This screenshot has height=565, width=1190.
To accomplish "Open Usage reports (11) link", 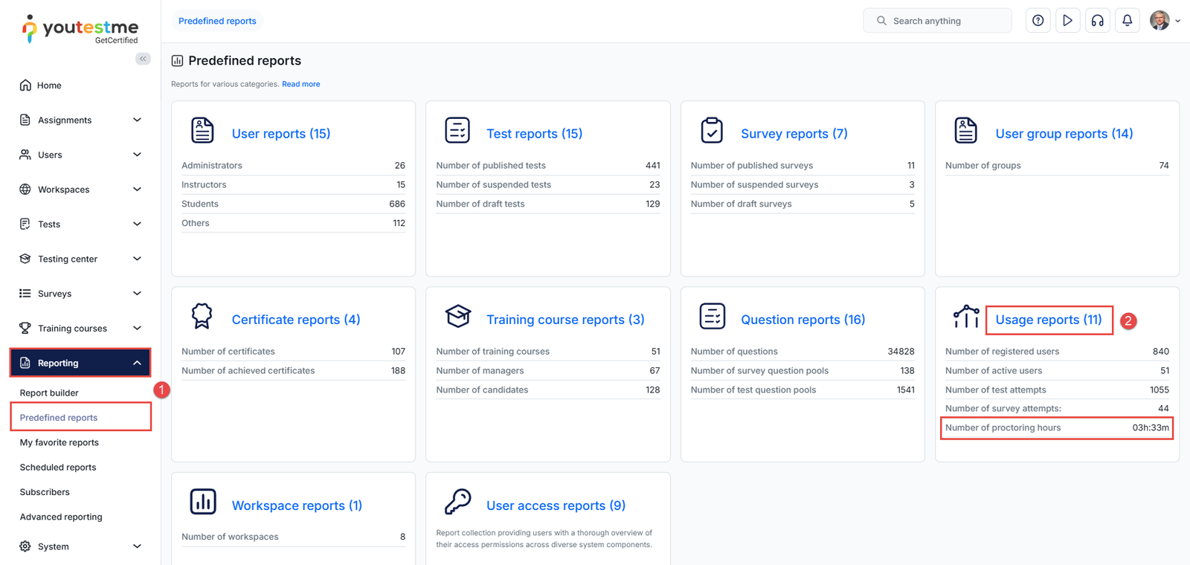I will click(1048, 320).
